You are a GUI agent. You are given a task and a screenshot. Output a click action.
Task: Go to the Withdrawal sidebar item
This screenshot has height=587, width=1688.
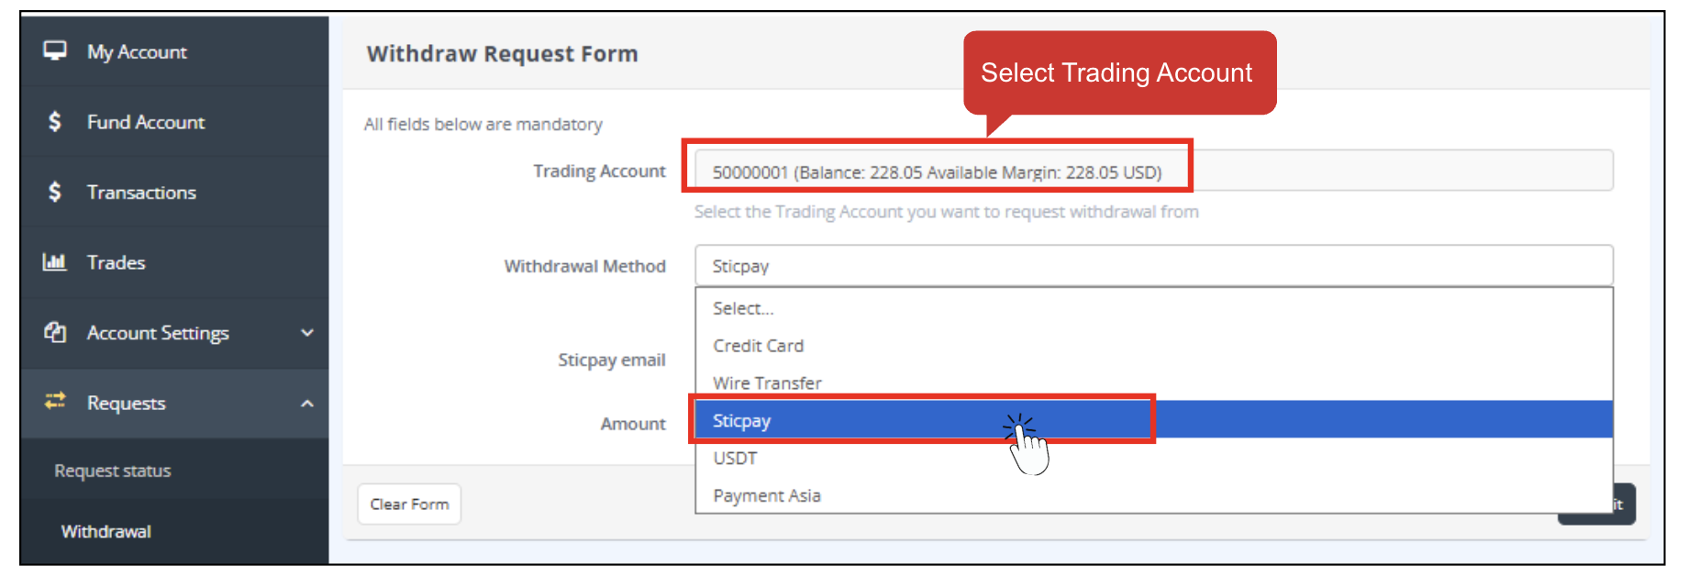coord(106,532)
